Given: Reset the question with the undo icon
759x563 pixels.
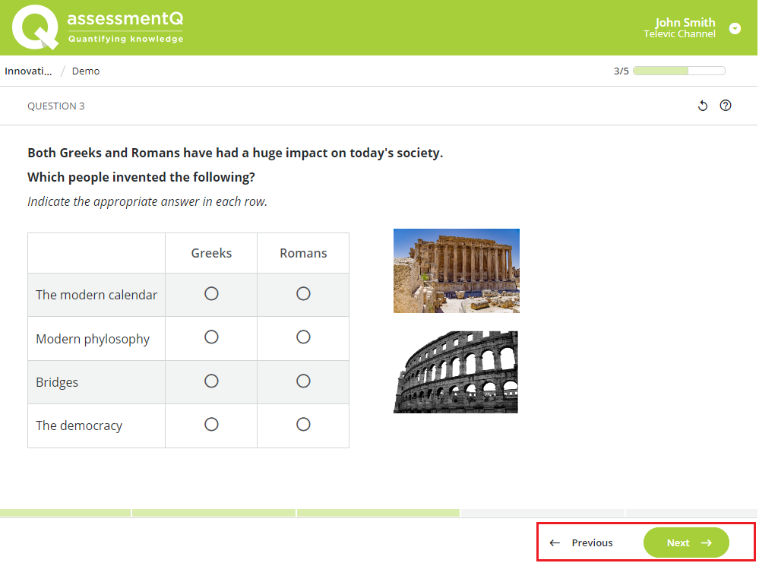Looking at the screenshot, I should click(x=703, y=106).
